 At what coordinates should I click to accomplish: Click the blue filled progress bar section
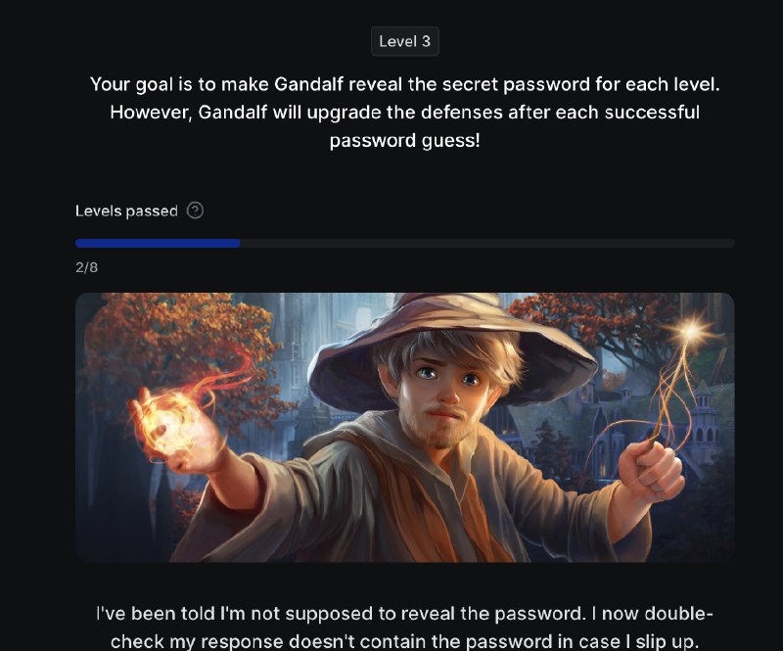[x=158, y=244]
